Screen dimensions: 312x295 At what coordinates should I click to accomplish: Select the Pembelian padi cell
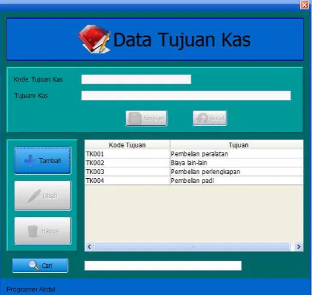(x=237, y=181)
